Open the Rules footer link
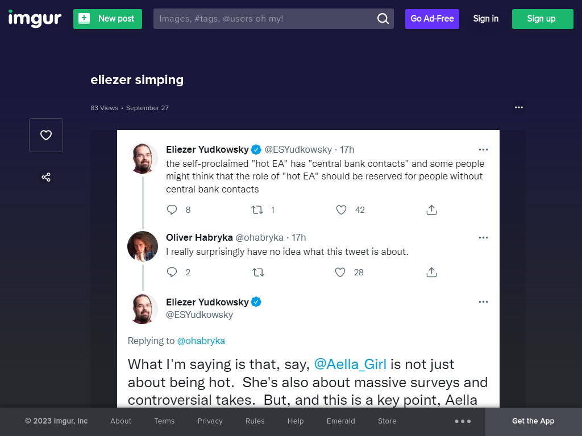This screenshot has width=582, height=436. (x=255, y=421)
